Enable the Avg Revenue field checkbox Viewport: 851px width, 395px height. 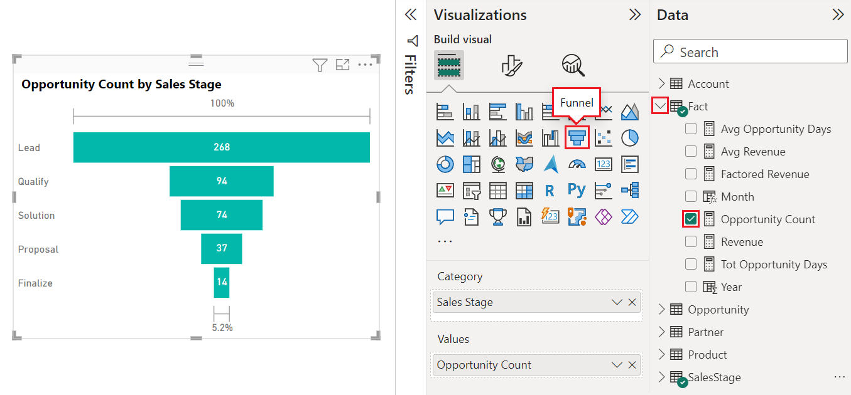click(x=691, y=151)
